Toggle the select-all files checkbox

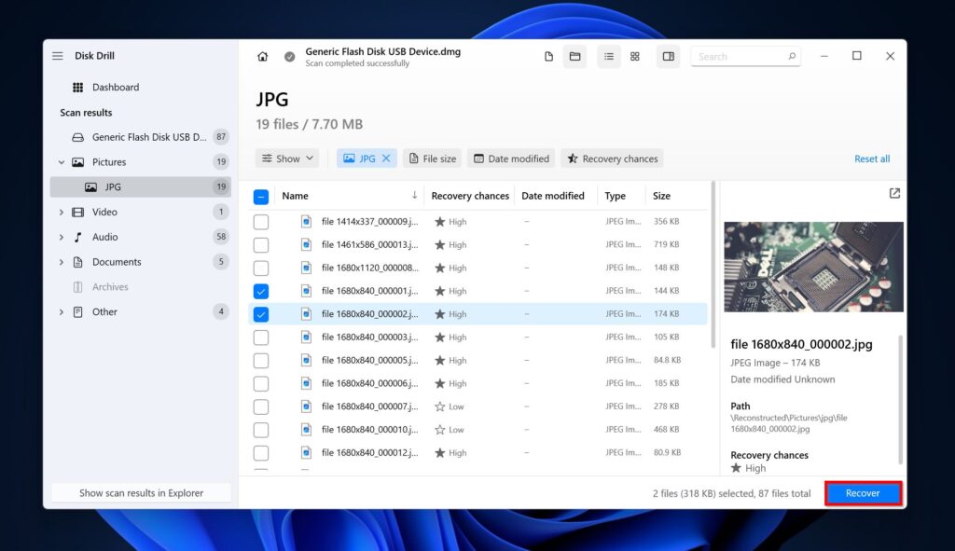tap(261, 195)
